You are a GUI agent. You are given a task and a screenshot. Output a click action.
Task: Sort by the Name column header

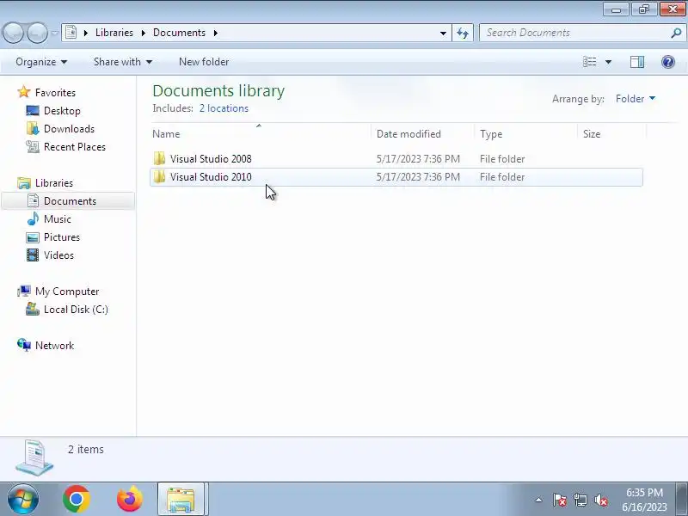[x=261, y=134]
